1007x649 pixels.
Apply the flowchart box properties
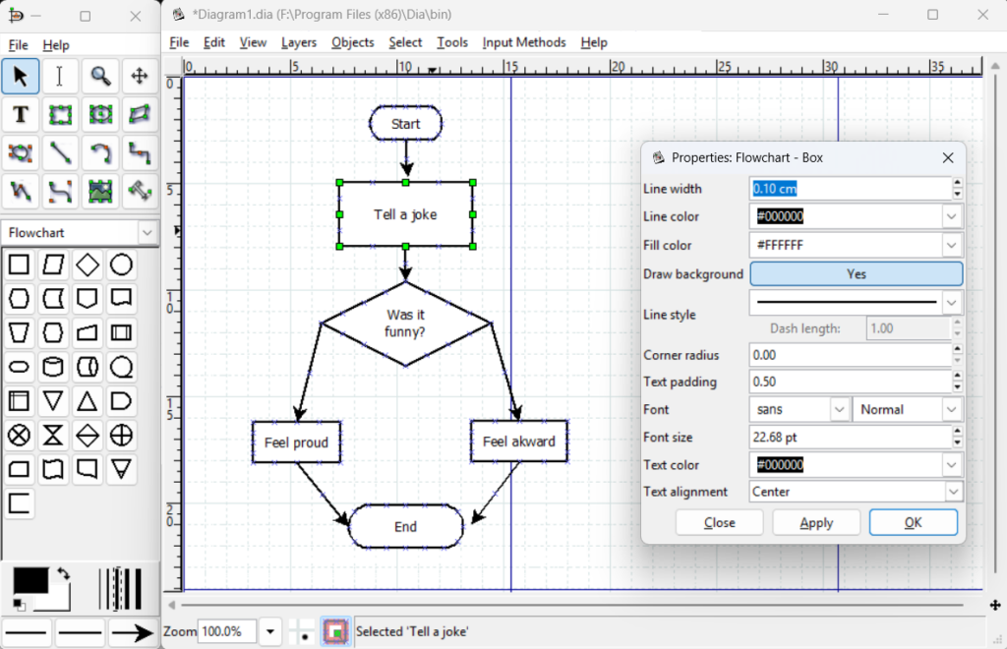816,522
